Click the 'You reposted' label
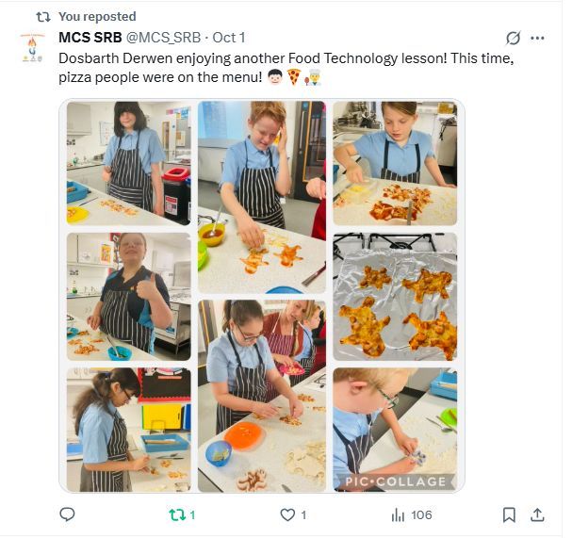572x538 pixels. (97, 16)
